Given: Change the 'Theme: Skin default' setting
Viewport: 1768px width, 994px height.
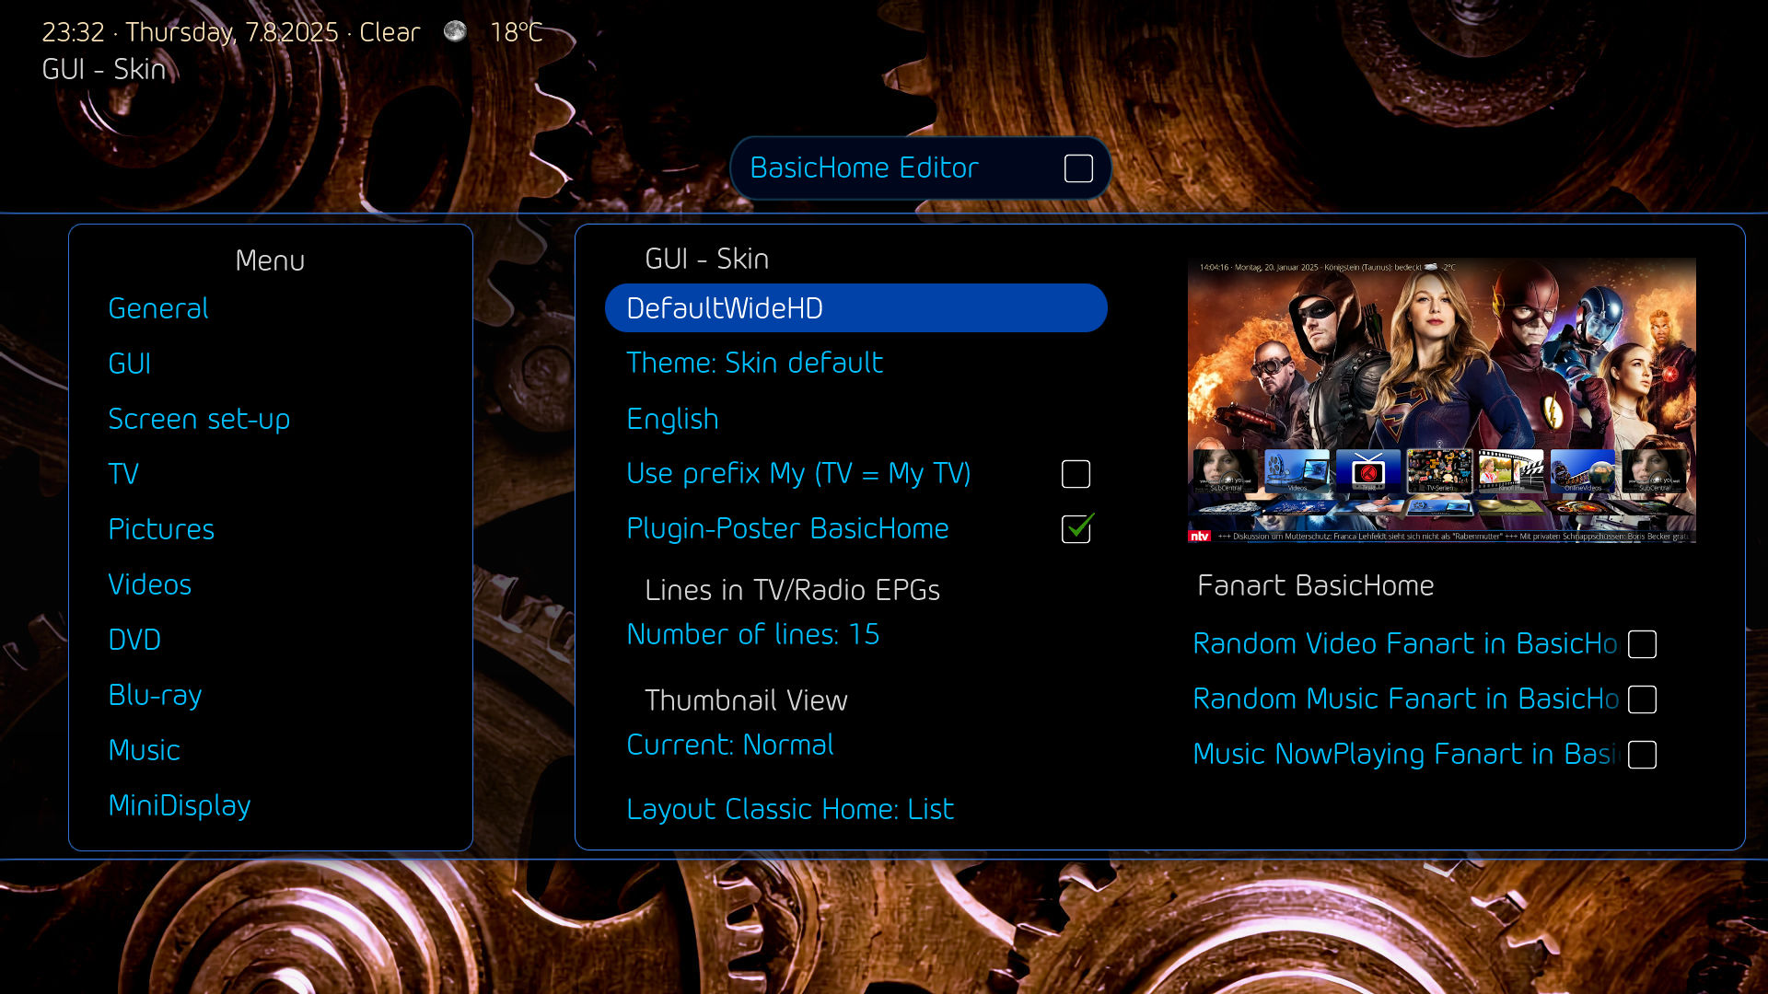Looking at the screenshot, I should 754,364.
